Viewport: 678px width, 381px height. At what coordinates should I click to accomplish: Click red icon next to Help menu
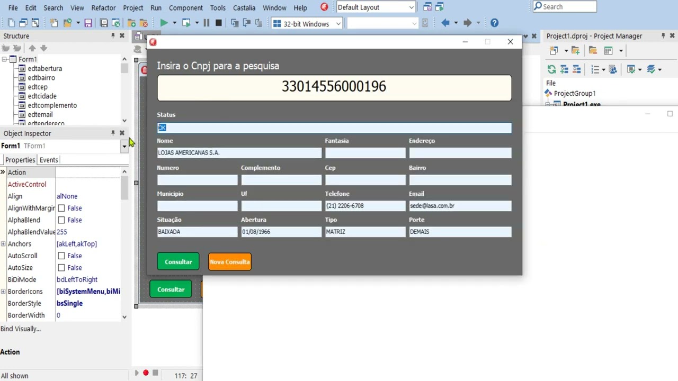[324, 7]
